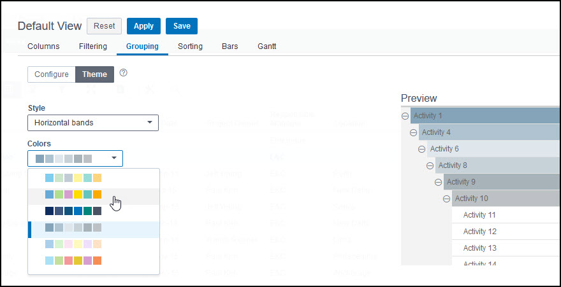Click the Default View title
The width and height of the screenshot is (561, 287).
50,26
